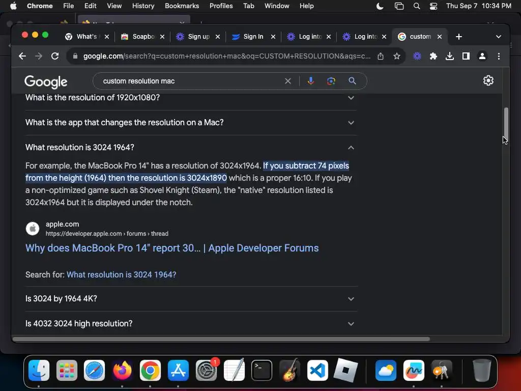This screenshot has height=391, width=521.
Task: Open Google quick settings gear
Action: point(488,80)
